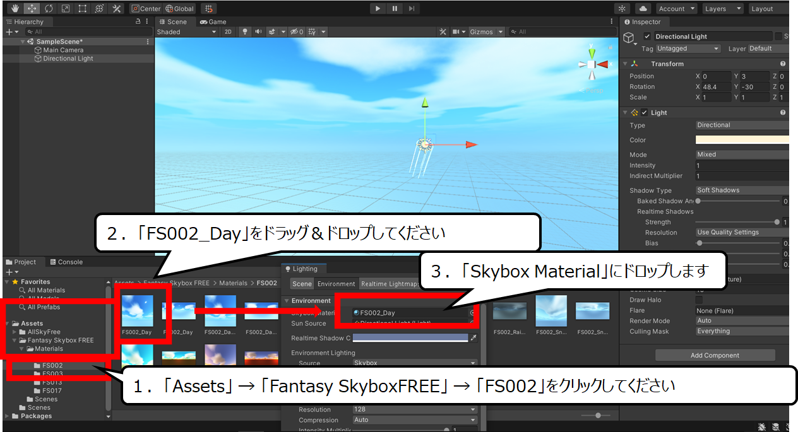This screenshot has height=432, width=798.
Task: Open the Shaded draw mode dropdown
Action: (x=186, y=32)
